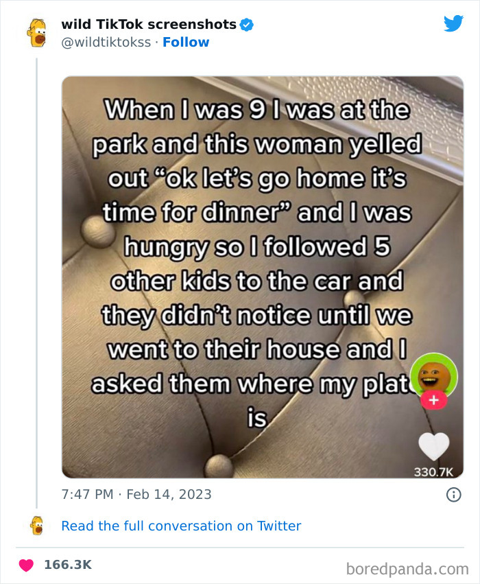Open the embedded TikTok screenshot image

[x=261, y=275]
